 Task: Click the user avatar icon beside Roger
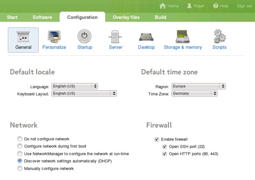(x=189, y=6)
